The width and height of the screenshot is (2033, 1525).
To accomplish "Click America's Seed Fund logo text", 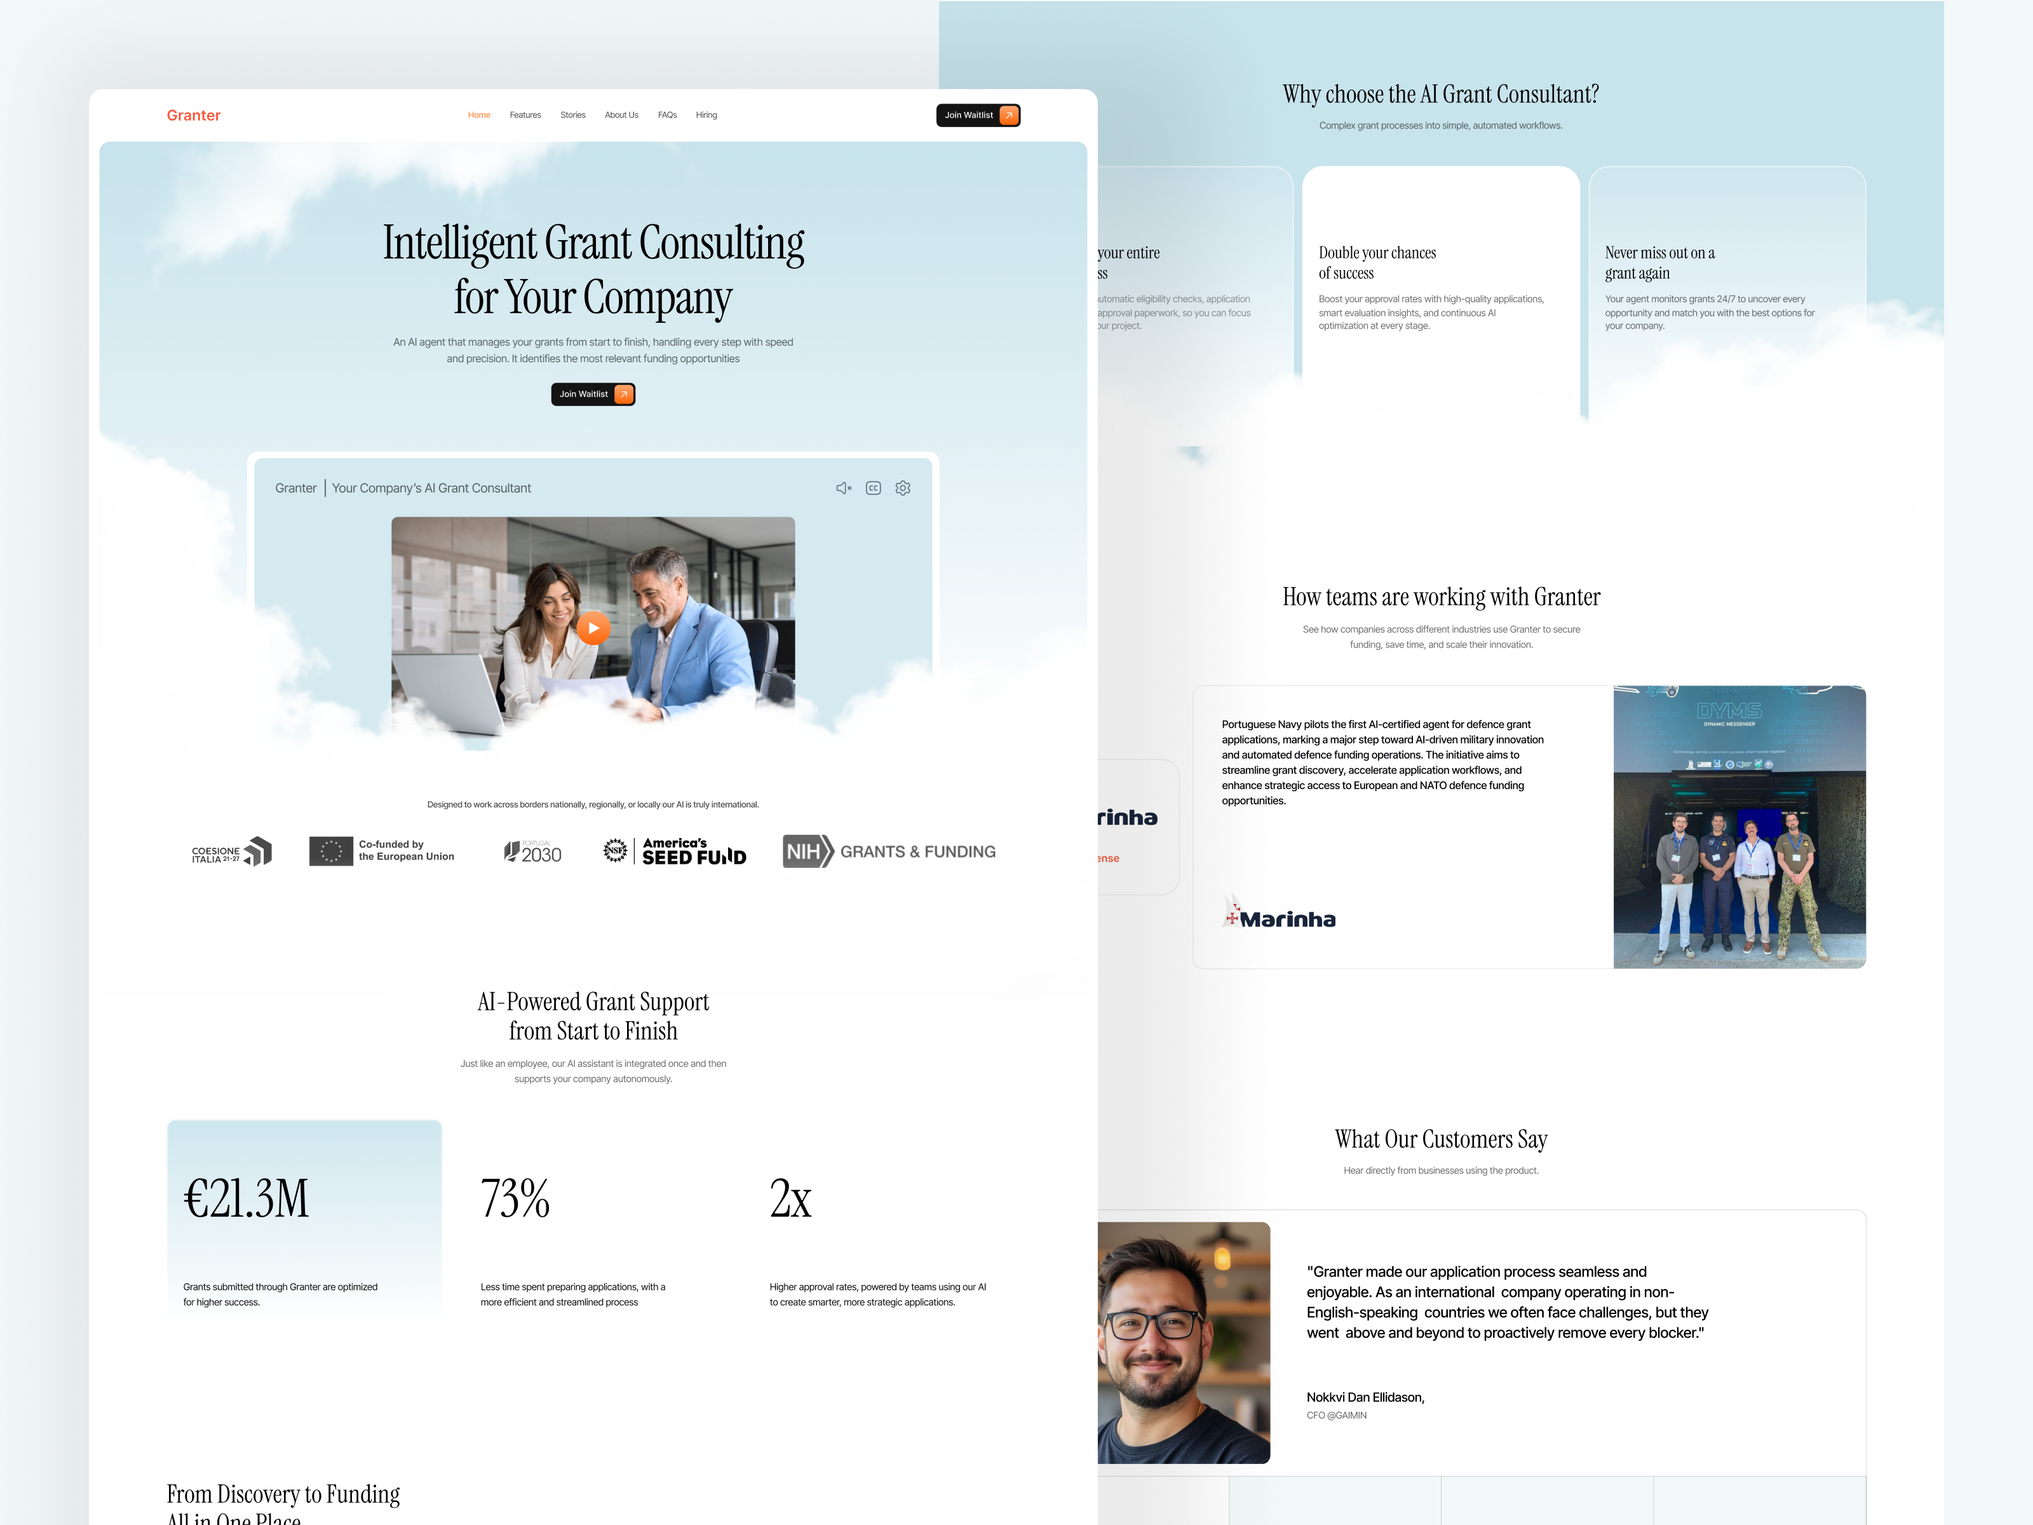I will point(694,851).
